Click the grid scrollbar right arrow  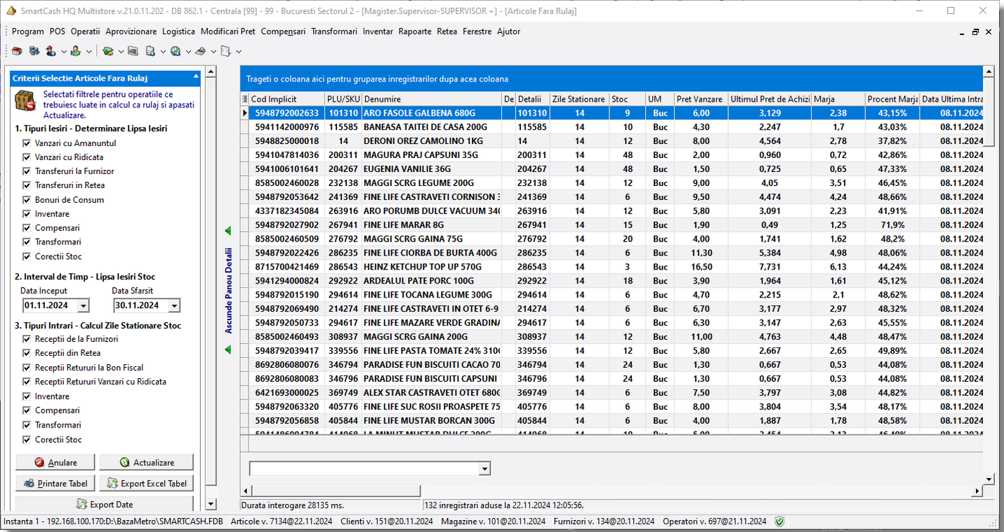tap(977, 491)
